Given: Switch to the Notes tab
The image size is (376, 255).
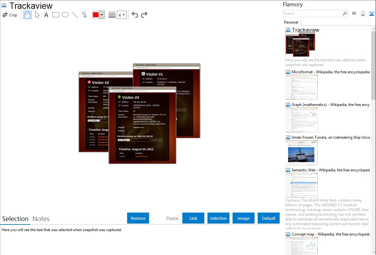Looking at the screenshot, I should click(41, 219).
